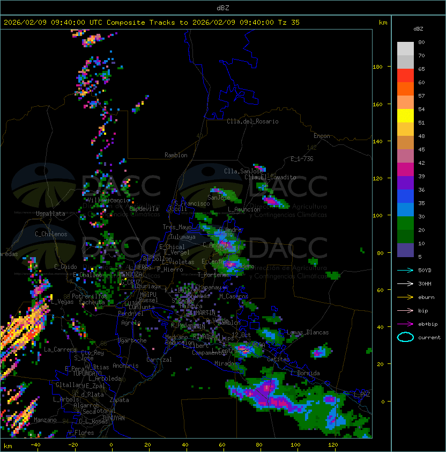Click the M_Caseros place label

click(234, 296)
